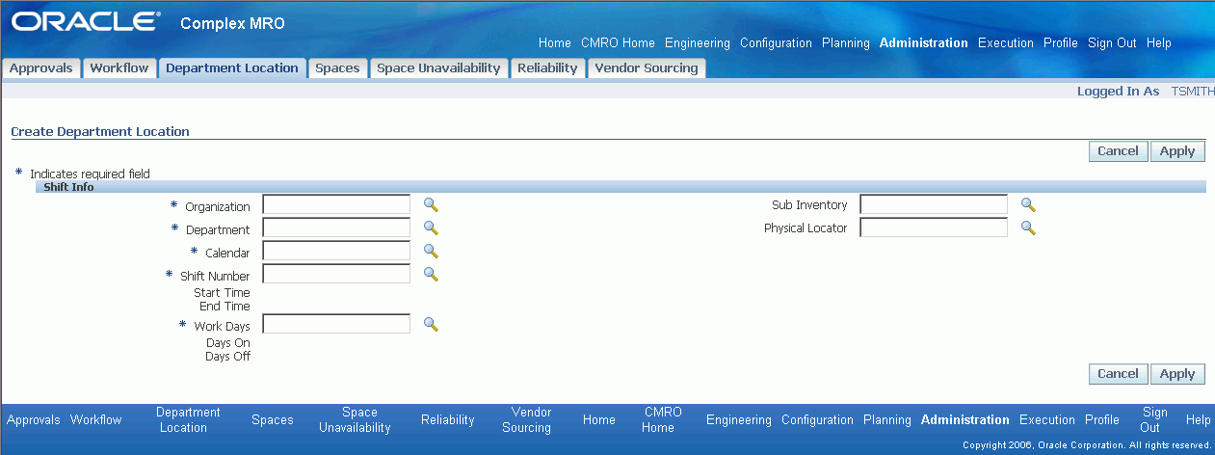1215x455 pixels.
Task: Open Planning in the top navigation
Action: point(846,43)
